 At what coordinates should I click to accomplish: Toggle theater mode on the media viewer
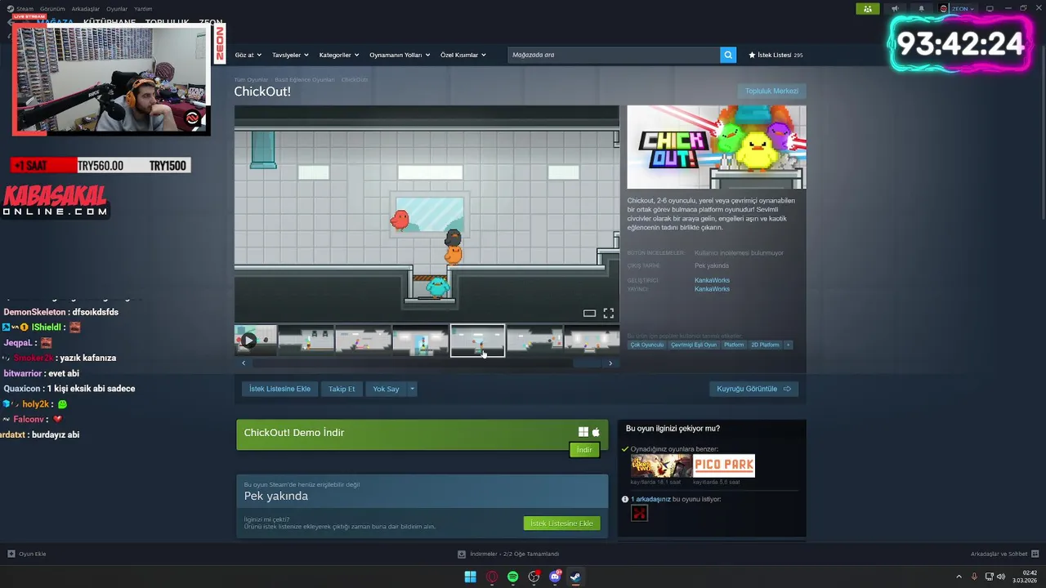pyautogui.click(x=589, y=313)
